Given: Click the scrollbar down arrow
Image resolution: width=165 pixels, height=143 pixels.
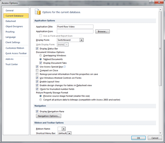Looking at the screenshot, I should coord(160,133).
